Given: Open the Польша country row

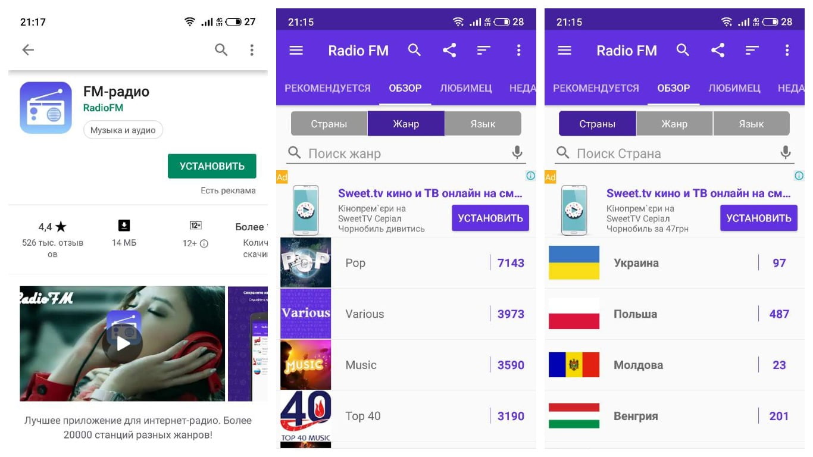Looking at the screenshot, I should tap(675, 314).
